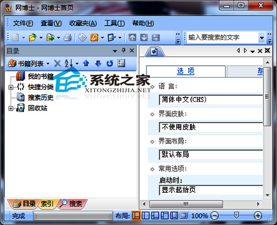
Task: Open the 界面皮肤 不使用皮肤 combo box
Action: click(211, 127)
